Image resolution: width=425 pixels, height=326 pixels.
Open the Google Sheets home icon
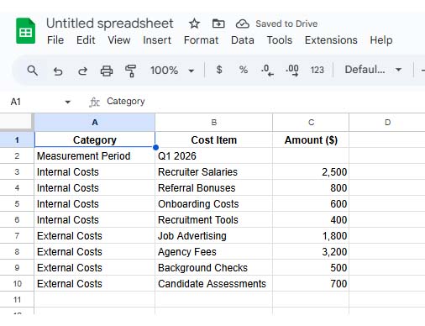pyautogui.click(x=25, y=31)
